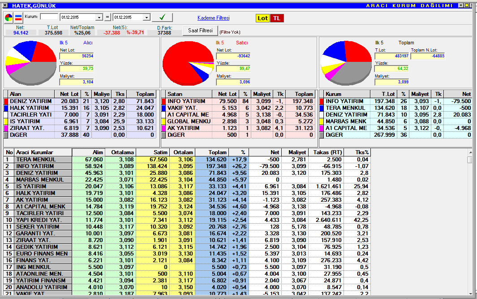Screen dimensions: 477x299
Task: Open the end date dropdown
Action: 146,17
